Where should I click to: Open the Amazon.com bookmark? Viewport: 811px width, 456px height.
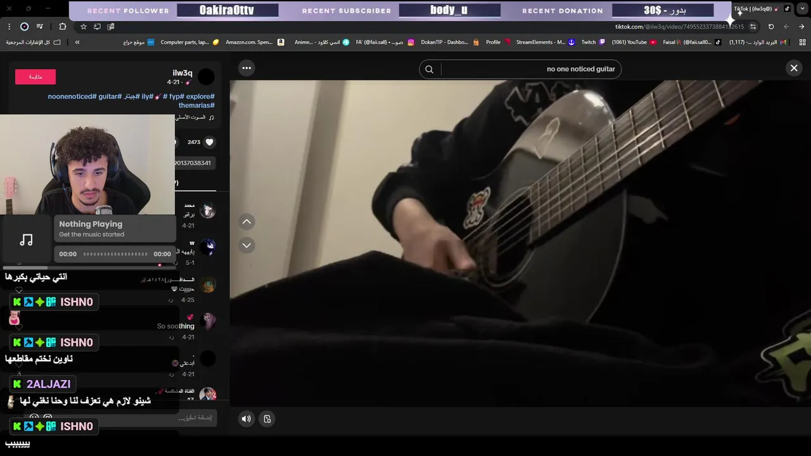point(253,42)
